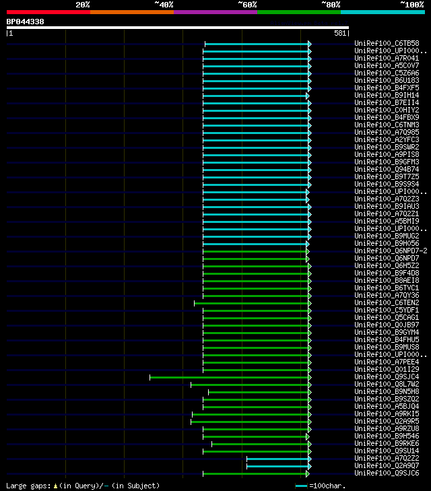
Task: Open hit UniRef100_C6TB58
Action: pos(387,43)
